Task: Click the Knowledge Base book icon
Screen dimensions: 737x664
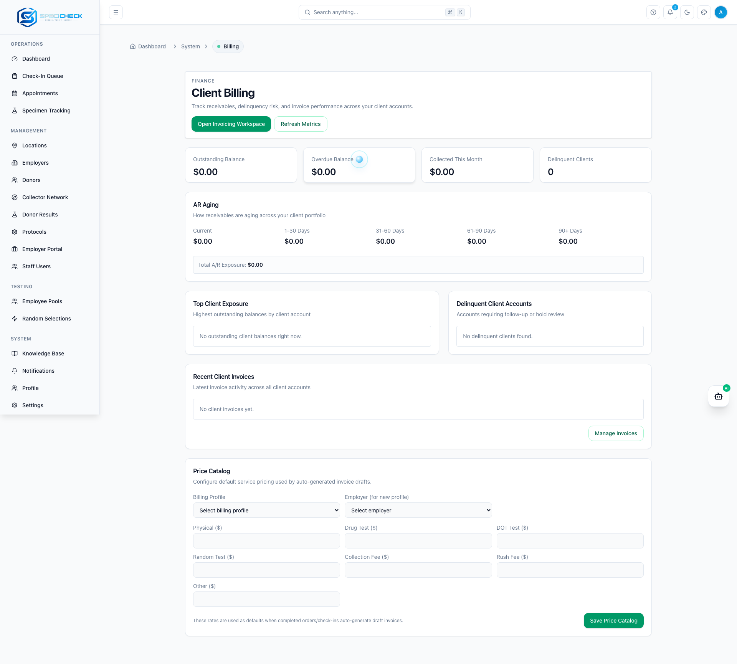Action: coord(15,353)
